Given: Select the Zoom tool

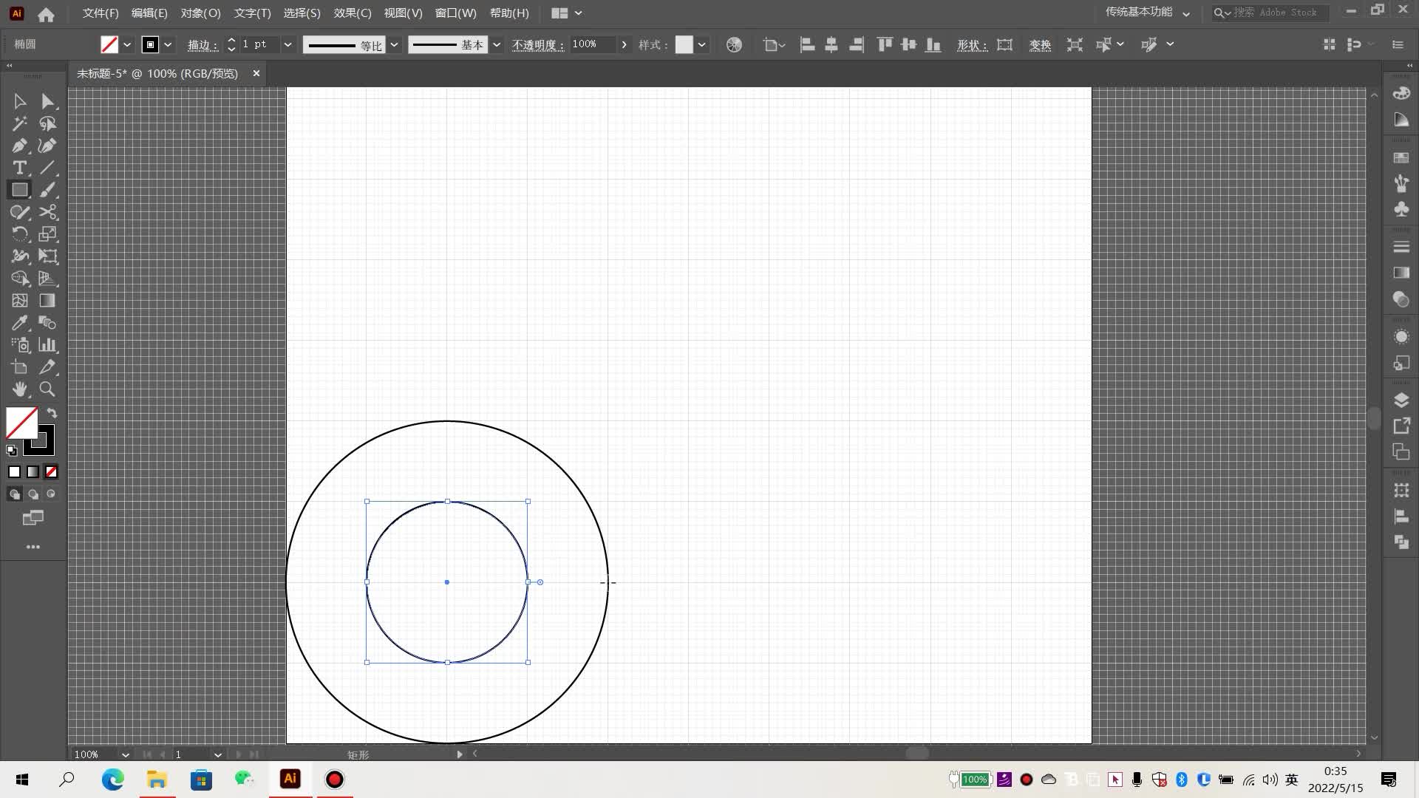Looking at the screenshot, I should [x=47, y=389].
